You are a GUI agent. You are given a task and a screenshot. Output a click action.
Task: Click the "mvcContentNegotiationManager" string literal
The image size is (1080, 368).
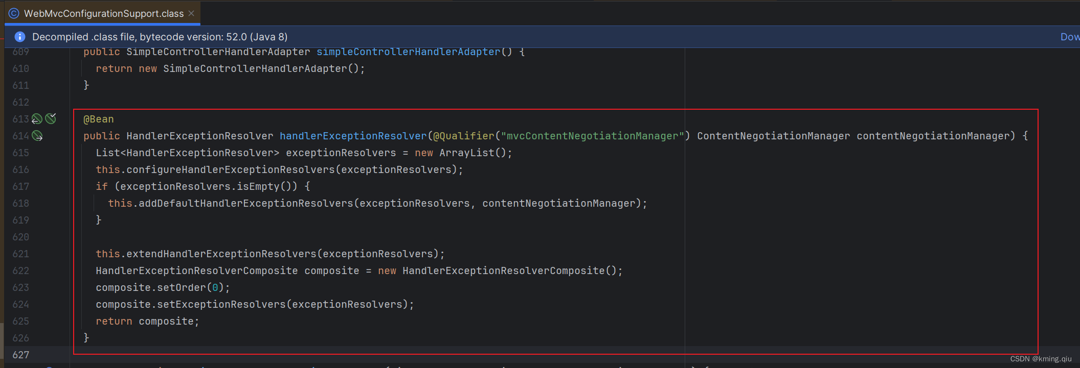pyautogui.click(x=593, y=136)
